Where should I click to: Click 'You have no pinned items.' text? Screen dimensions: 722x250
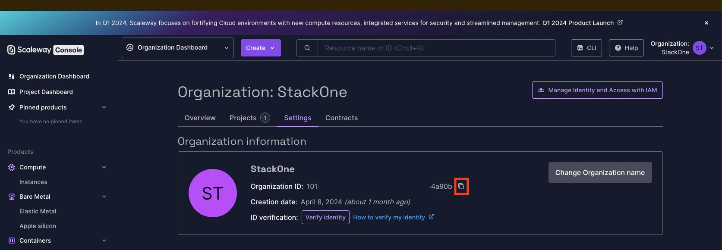[x=51, y=122]
